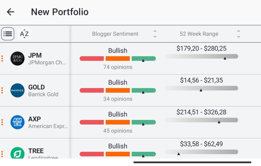The width and height of the screenshot is (261, 166).
Task: Click the American Express AMEX logo
Action: point(17,122)
